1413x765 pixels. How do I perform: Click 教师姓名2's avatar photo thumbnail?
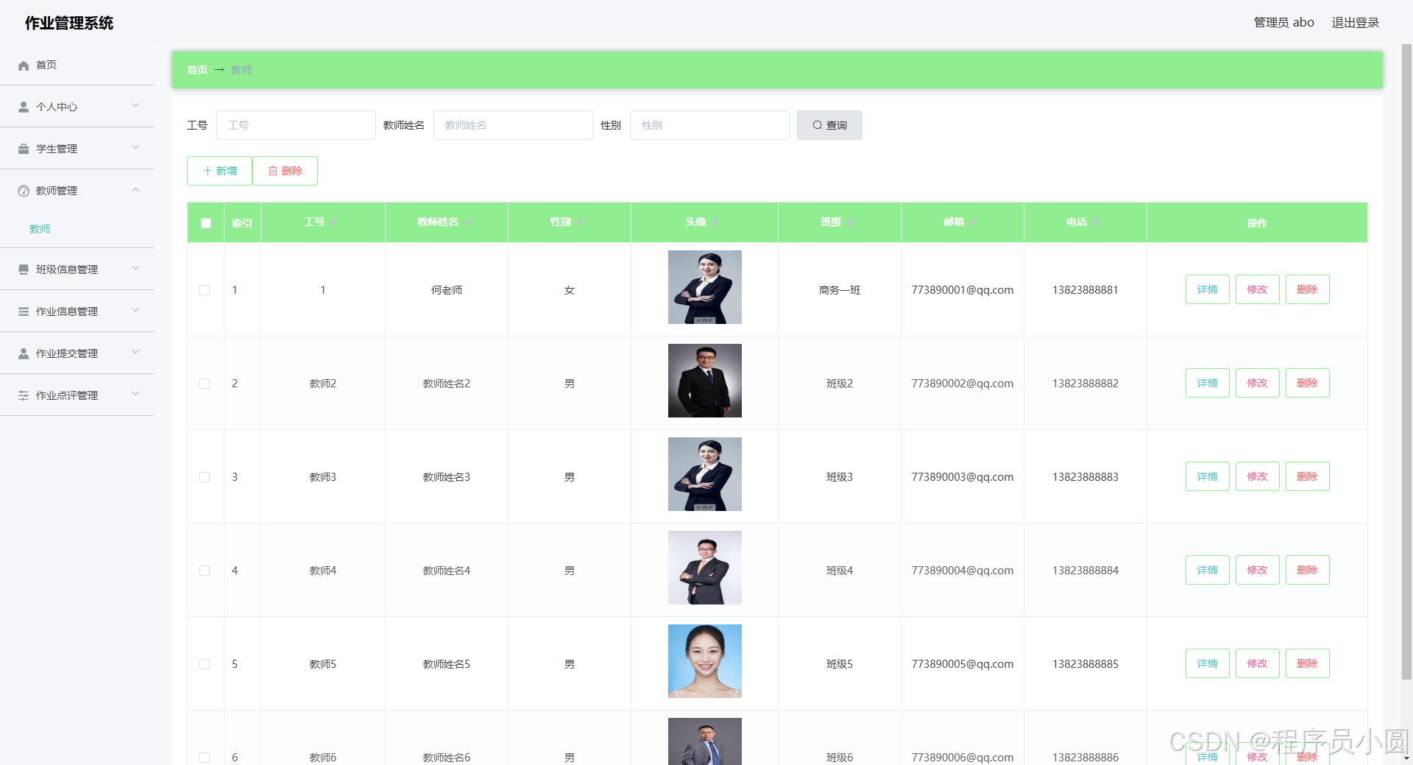[x=705, y=381]
